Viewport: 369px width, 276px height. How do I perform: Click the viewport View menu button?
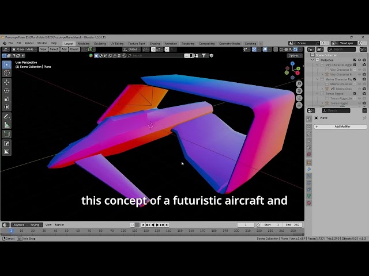pyautogui.click(x=43, y=49)
